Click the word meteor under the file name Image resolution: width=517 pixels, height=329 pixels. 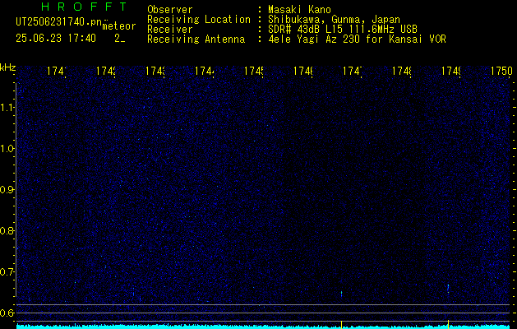point(119,26)
